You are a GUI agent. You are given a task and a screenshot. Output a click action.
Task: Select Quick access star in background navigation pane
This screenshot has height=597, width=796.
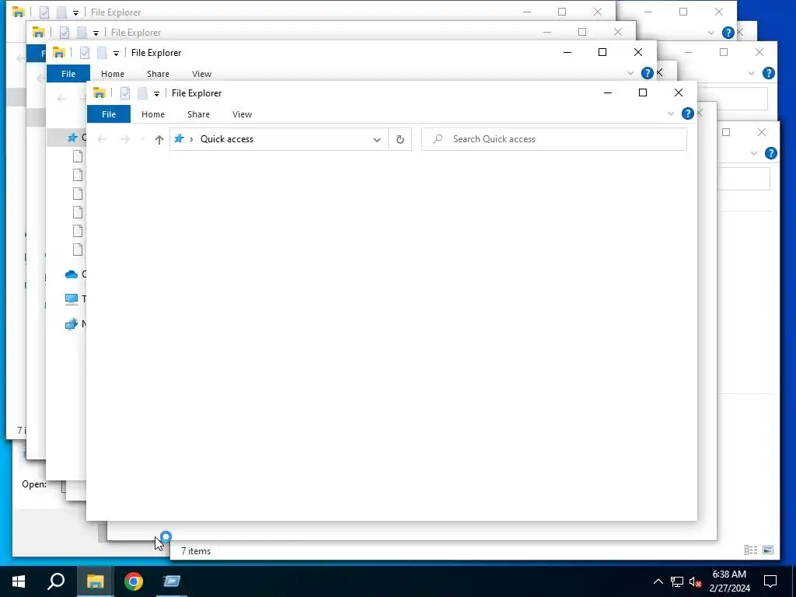(72, 137)
